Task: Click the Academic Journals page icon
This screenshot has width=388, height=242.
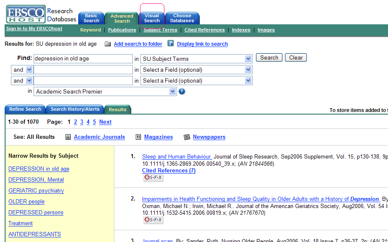Action: click(x=68, y=137)
